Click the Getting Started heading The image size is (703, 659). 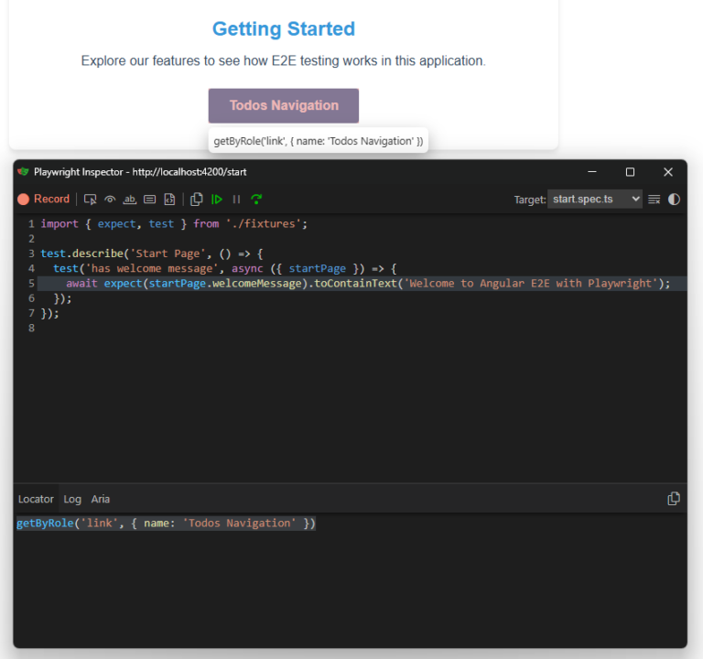click(284, 29)
